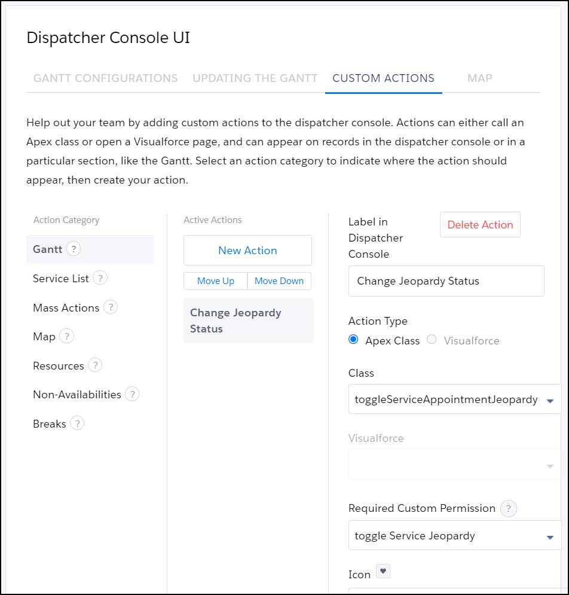Open help for the Breaks category
Image resolution: width=569 pixels, height=595 pixels.
(76, 424)
